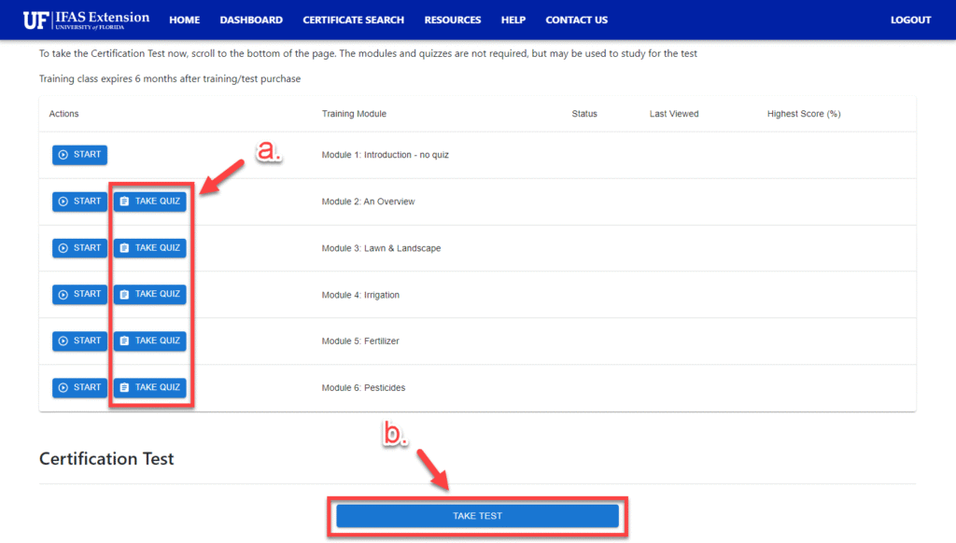Click the play icon for Module 4 Irrigation
The image size is (956, 543).
(63, 295)
